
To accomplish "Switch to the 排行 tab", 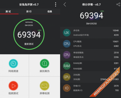I will tap(29, 12).
